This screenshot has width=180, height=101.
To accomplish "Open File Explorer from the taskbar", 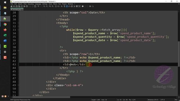I will (x=5, y=8).
